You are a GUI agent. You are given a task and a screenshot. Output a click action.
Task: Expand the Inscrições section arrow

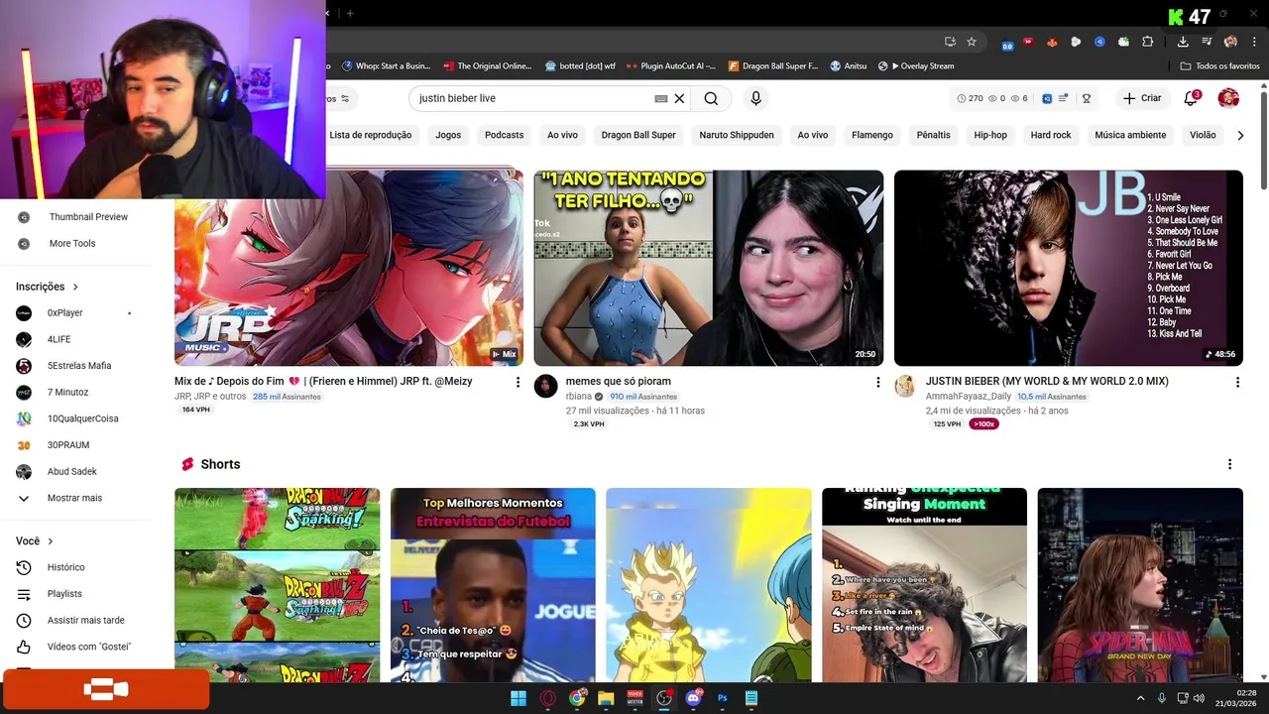pos(75,287)
